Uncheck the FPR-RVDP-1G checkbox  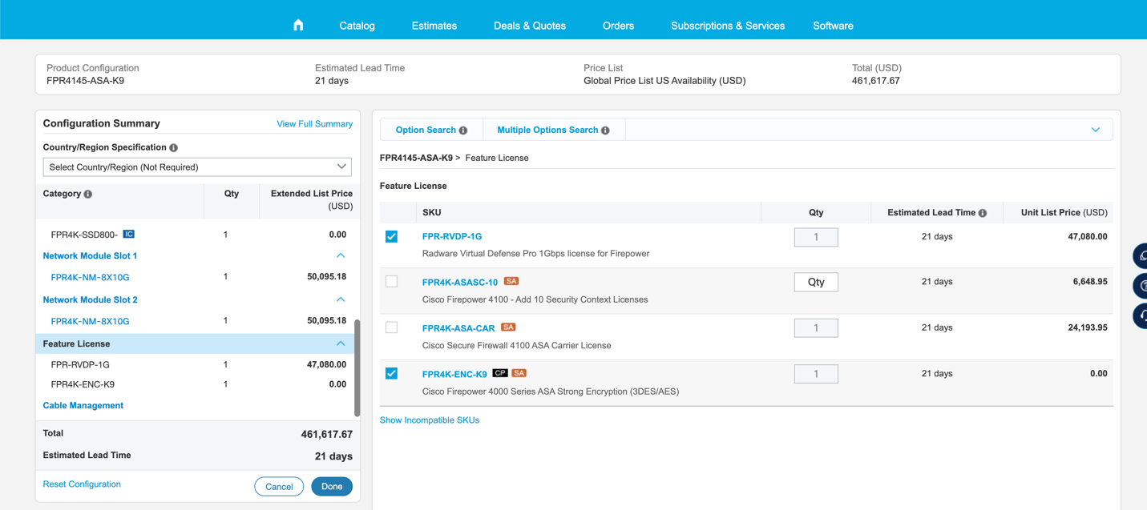point(391,236)
